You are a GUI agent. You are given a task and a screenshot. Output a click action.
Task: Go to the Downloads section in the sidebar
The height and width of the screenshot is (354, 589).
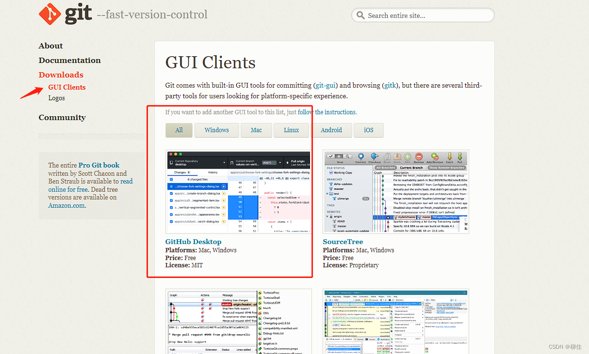click(61, 75)
